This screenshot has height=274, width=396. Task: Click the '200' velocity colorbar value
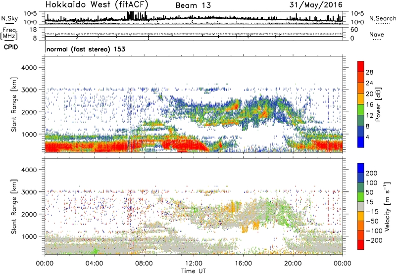(x=372, y=173)
